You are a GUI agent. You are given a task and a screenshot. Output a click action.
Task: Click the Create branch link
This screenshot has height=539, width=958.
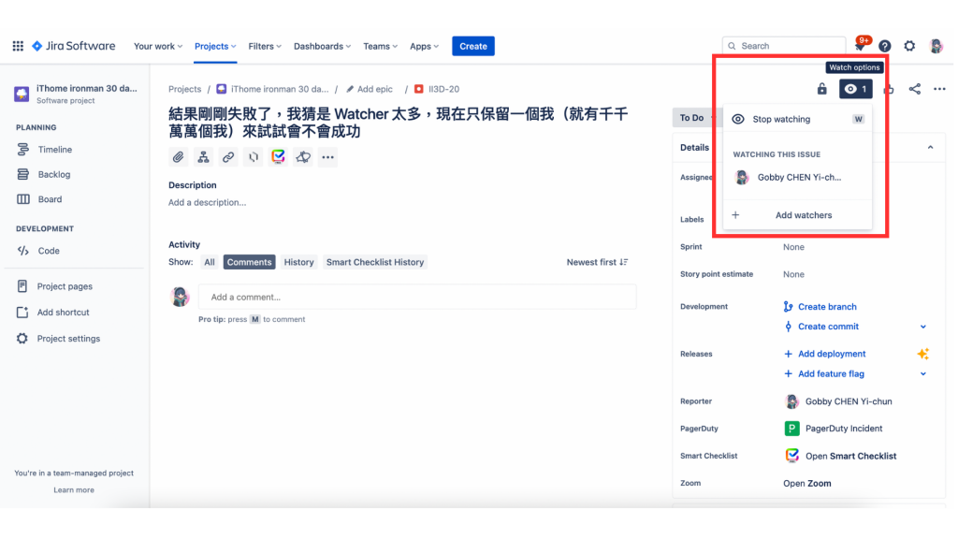coord(827,307)
